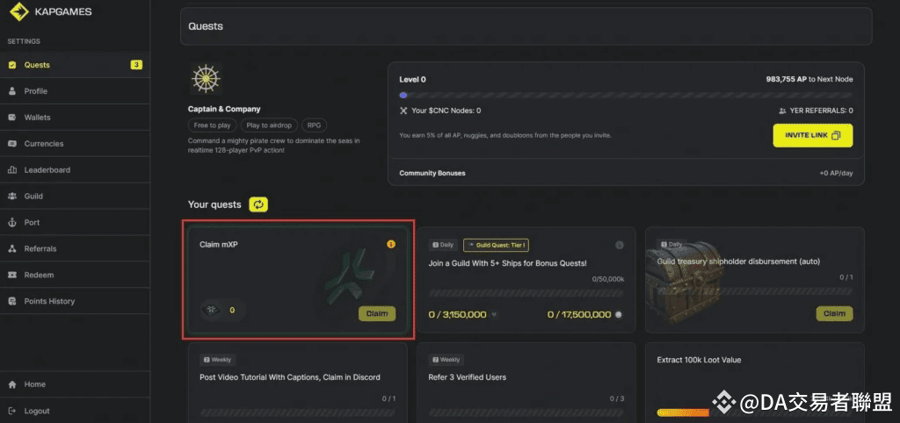Go to Home link in sidebar
The height and width of the screenshot is (423, 900).
point(75,384)
